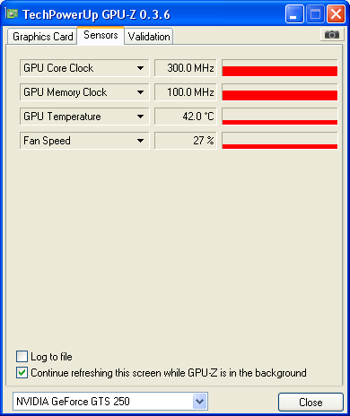Open the GPU Memory Clock sensor dropdown
The width and height of the screenshot is (350, 416).
(x=140, y=92)
